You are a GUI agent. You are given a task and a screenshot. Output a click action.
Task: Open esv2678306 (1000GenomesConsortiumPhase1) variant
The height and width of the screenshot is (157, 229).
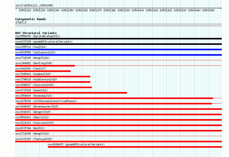46,101
